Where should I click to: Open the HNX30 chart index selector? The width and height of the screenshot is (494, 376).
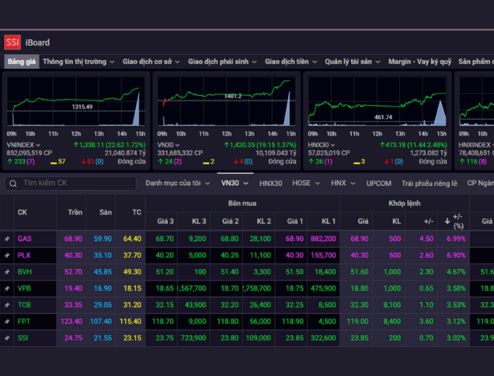click(x=321, y=144)
